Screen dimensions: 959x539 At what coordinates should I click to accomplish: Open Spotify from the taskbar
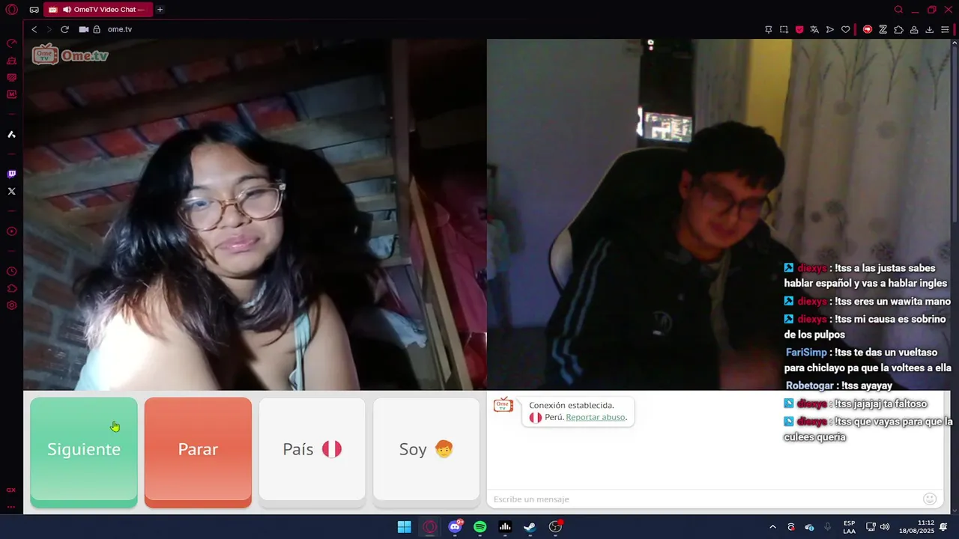point(480,527)
